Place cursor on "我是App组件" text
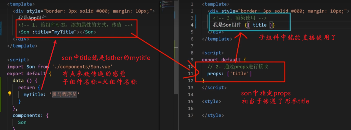The height and width of the screenshot is (130, 351). coord(32,18)
